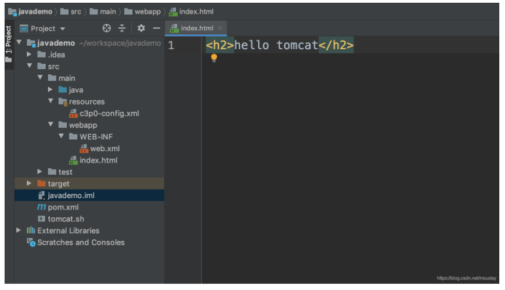Collapse the webapp folder
This screenshot has width=505, height=290.
pos(51,125)
